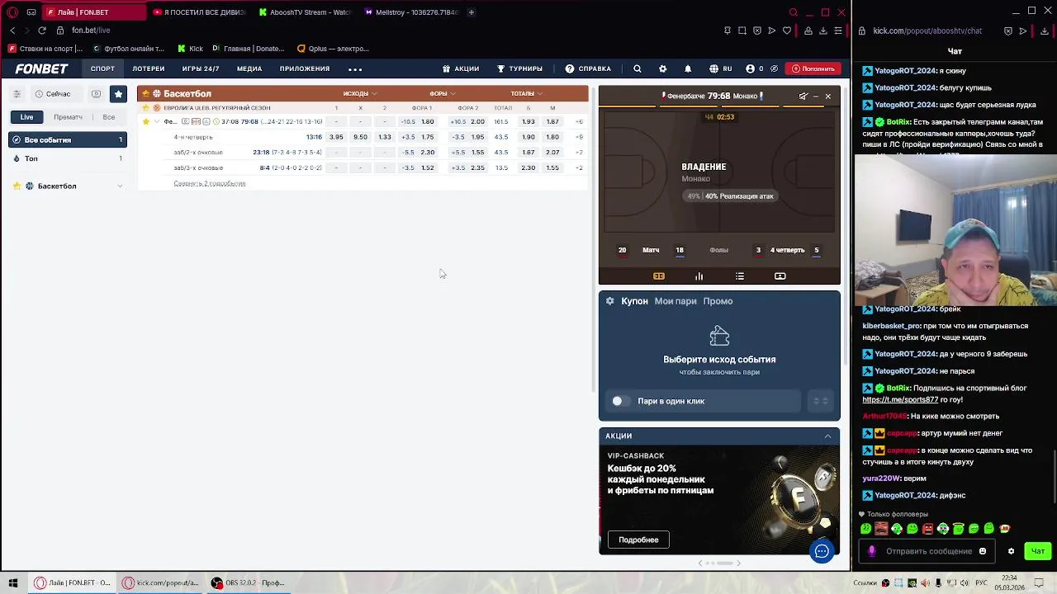Open notifications bell in Fonbet header
This screenshot has height=594, width=1057.
687,68
